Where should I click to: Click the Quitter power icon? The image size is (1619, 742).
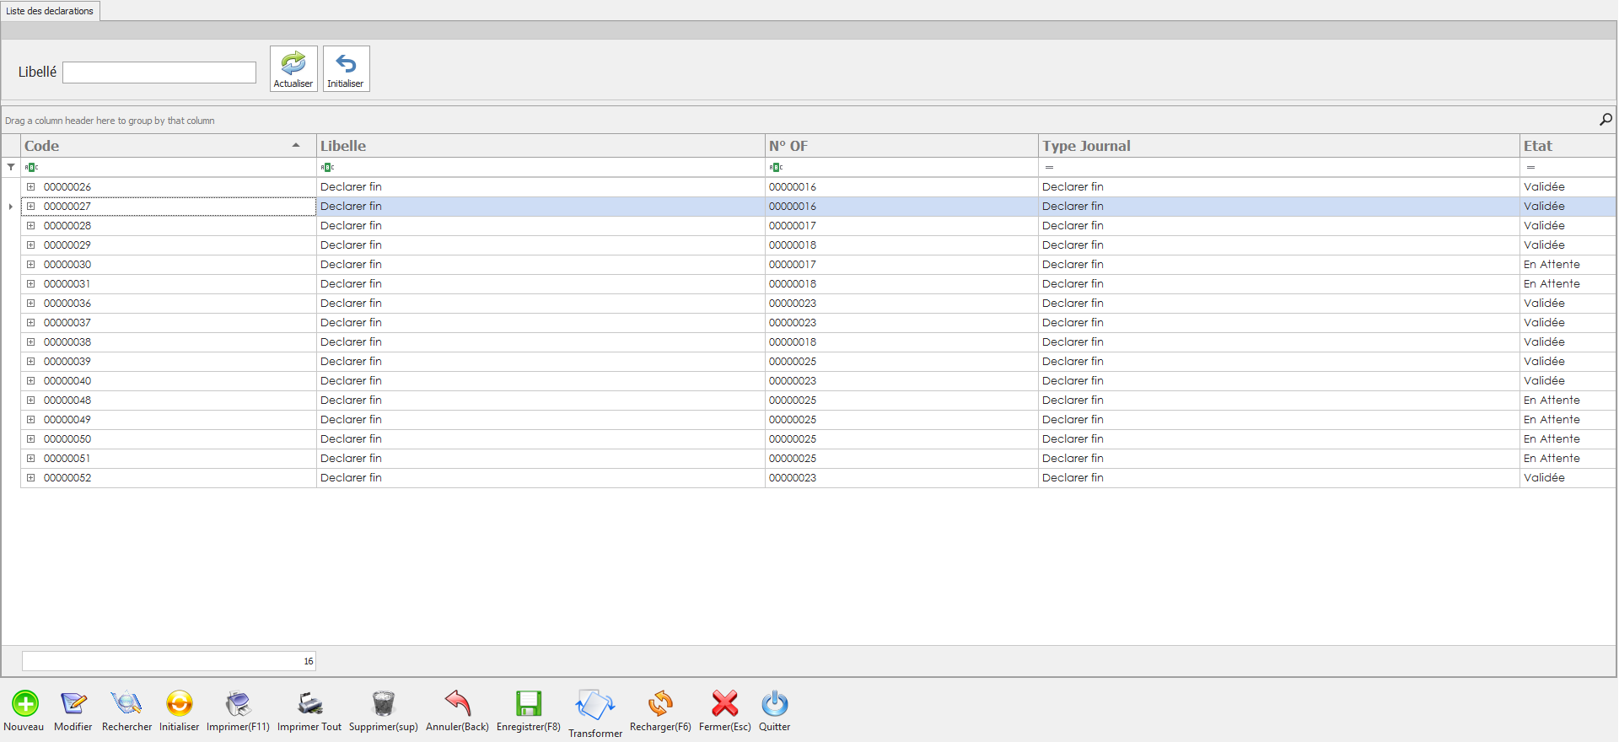click(774, 703)
